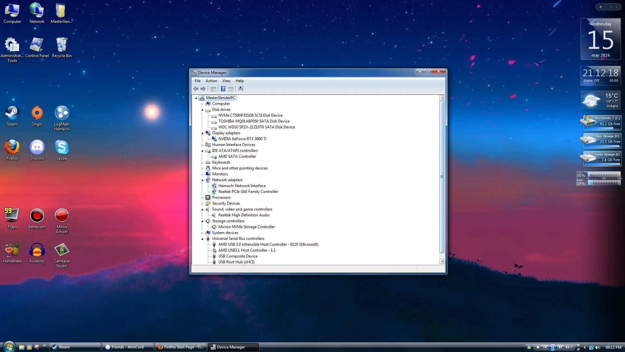Click the Mirillis Action! desktop icon
The image size is (625, 352).
pyautogui.click(x=62, y=221)
